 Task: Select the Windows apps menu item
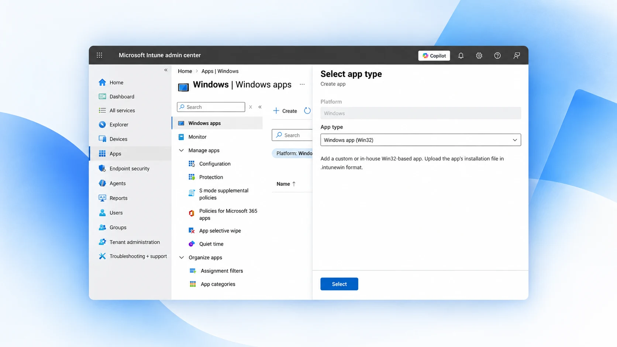pyautogui.click(x=217, y=123)
